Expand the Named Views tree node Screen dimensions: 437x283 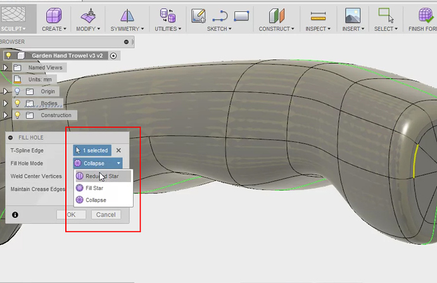pos(6,68)
